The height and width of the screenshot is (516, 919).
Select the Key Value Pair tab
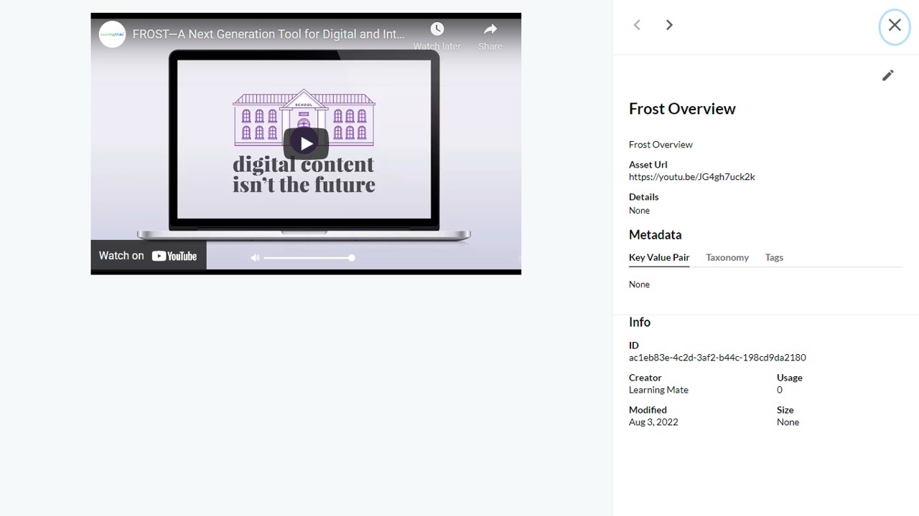(659, 257)
